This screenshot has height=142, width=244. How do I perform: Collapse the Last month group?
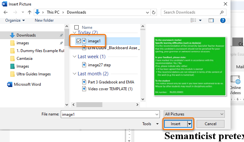point(75,74)
